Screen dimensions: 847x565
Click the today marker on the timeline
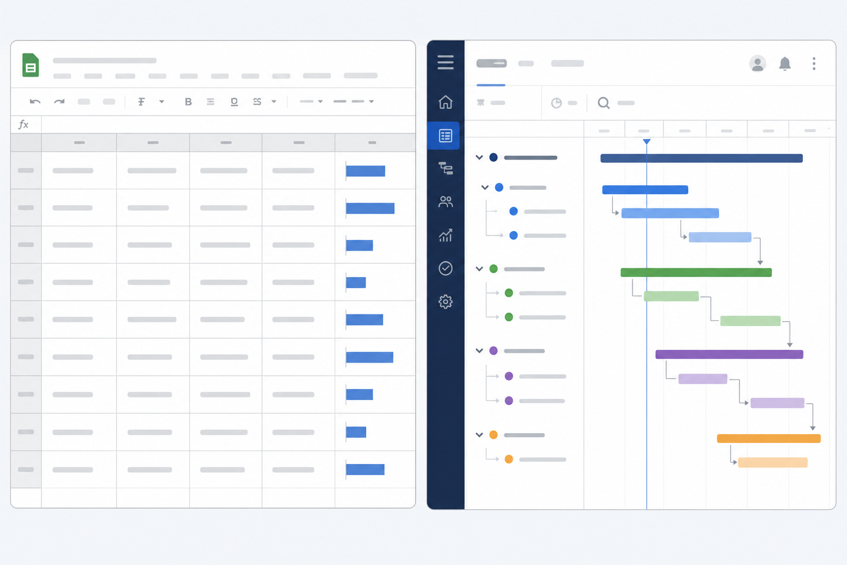tap(647, 142)
